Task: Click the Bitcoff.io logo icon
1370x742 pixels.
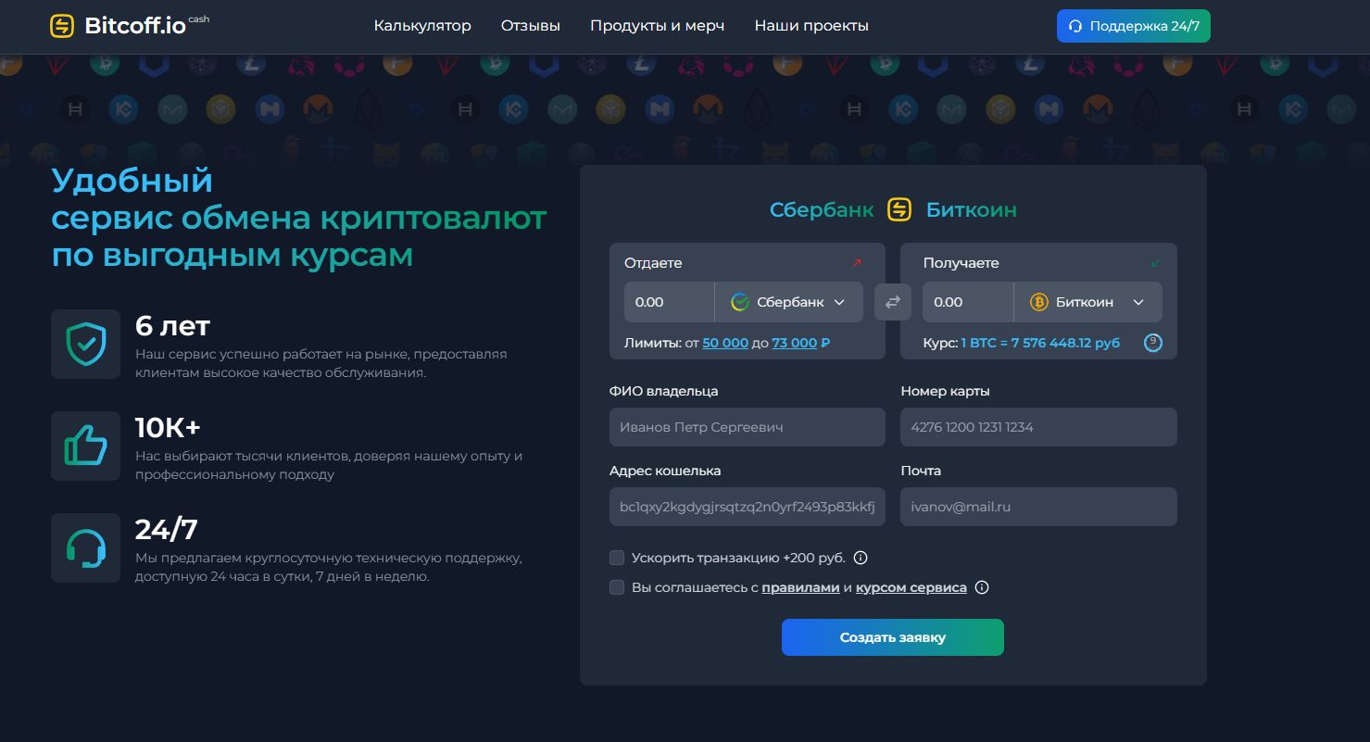Action: click(62, 26)
